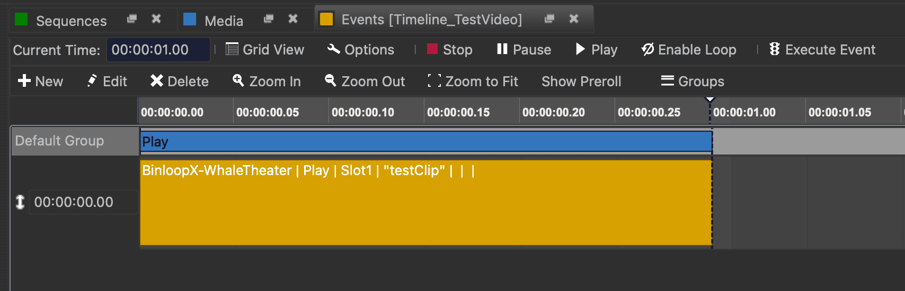Screen dimensions: 905x291
Task: Open the Options menu
Action: coord(361,50)
